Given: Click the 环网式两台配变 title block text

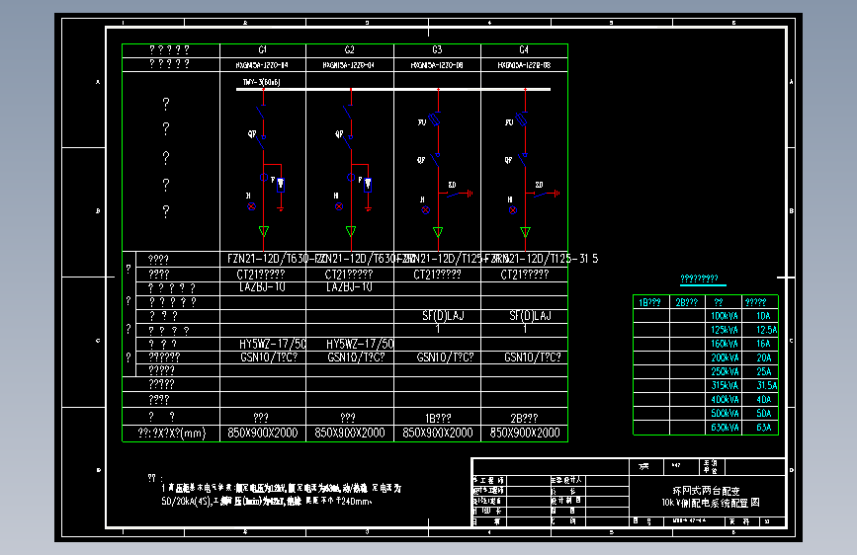Looking at the screenshot, I should coord(706,491).
